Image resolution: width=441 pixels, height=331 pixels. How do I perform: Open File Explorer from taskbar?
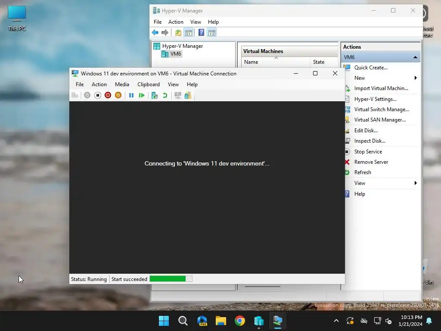[221, 321]
